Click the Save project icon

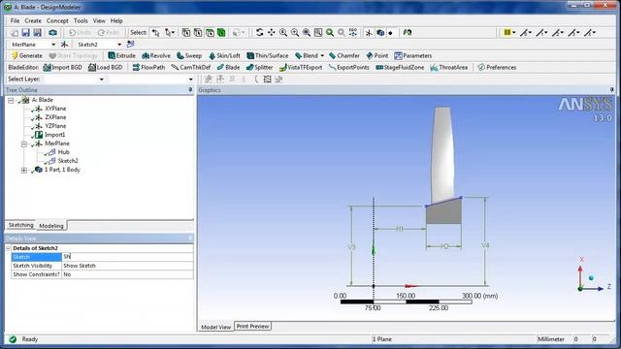pos(26,32)
